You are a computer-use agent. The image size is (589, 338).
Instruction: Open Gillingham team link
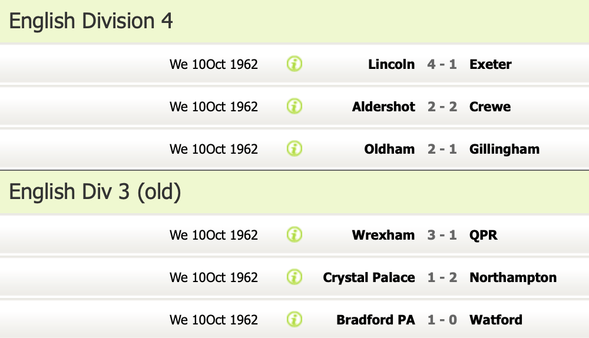(504, 149)
